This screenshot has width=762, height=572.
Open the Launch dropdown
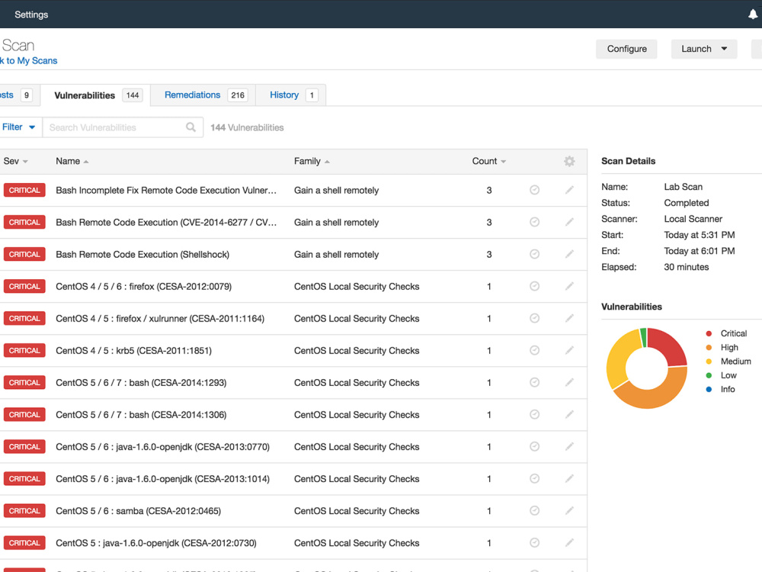[703, 49]
